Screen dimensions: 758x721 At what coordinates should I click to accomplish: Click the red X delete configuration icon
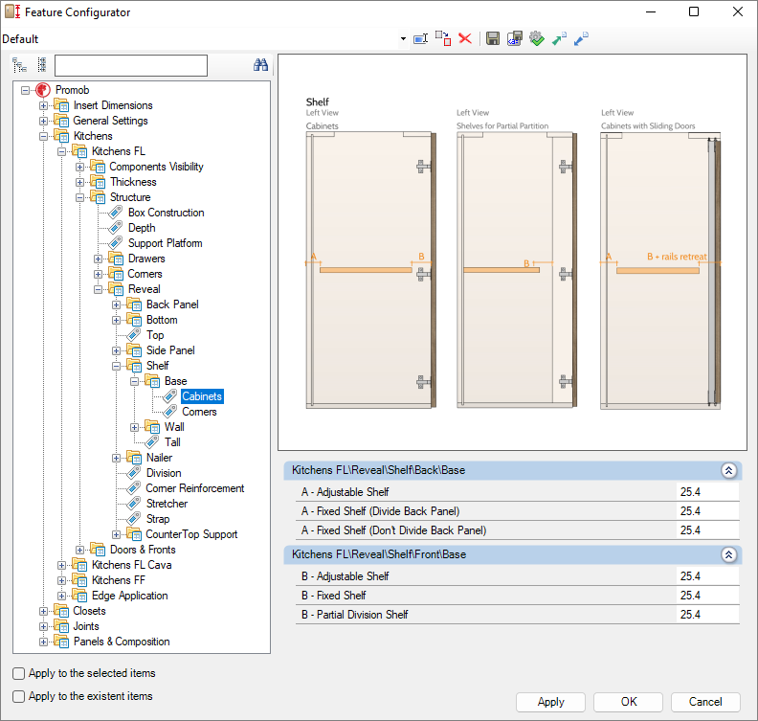(x=465, y=38)
